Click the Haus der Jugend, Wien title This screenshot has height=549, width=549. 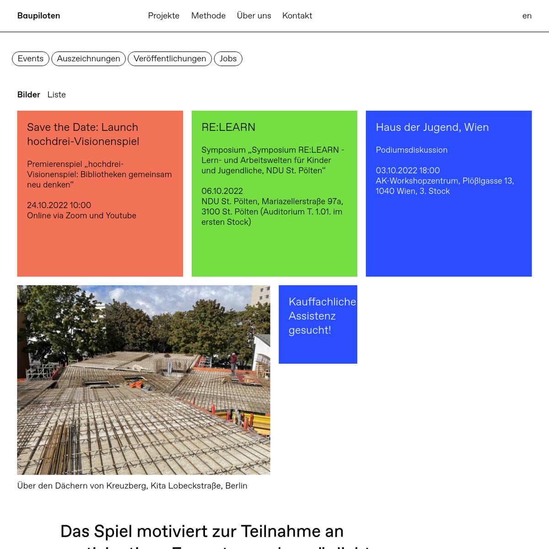[x=432, y=127]
